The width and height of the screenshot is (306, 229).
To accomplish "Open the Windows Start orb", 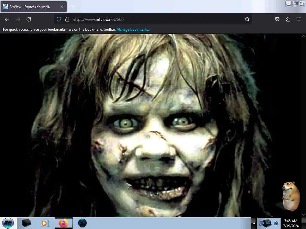I will click(x=8, y=223).
